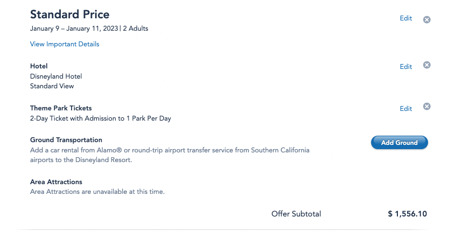Click the Standard View room type

(x=52, y=86)
